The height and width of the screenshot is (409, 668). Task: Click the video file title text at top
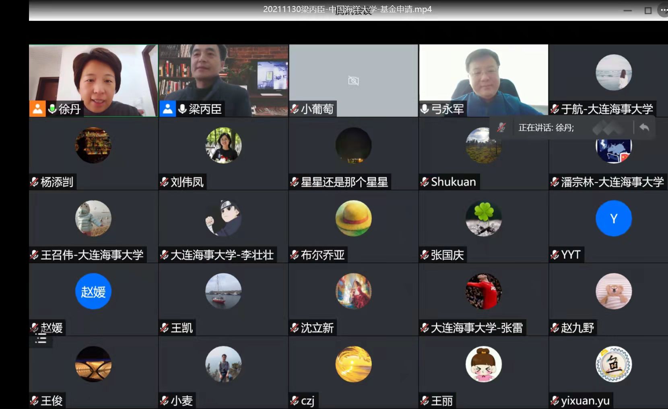pos(347,9)
